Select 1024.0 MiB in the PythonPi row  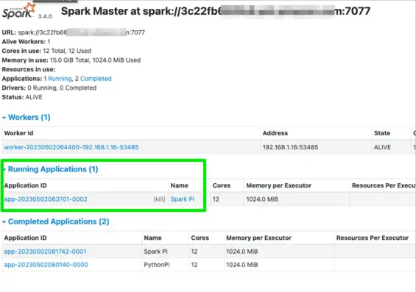click(242, 265)
